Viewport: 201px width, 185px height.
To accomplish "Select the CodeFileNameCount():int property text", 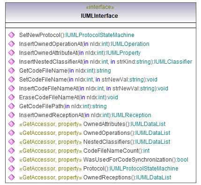I will coord(117,151).
